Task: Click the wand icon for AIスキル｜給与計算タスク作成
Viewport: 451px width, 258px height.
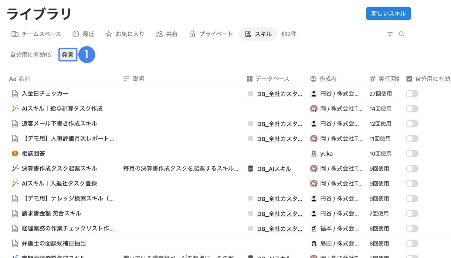Action: tap(15, 108)
